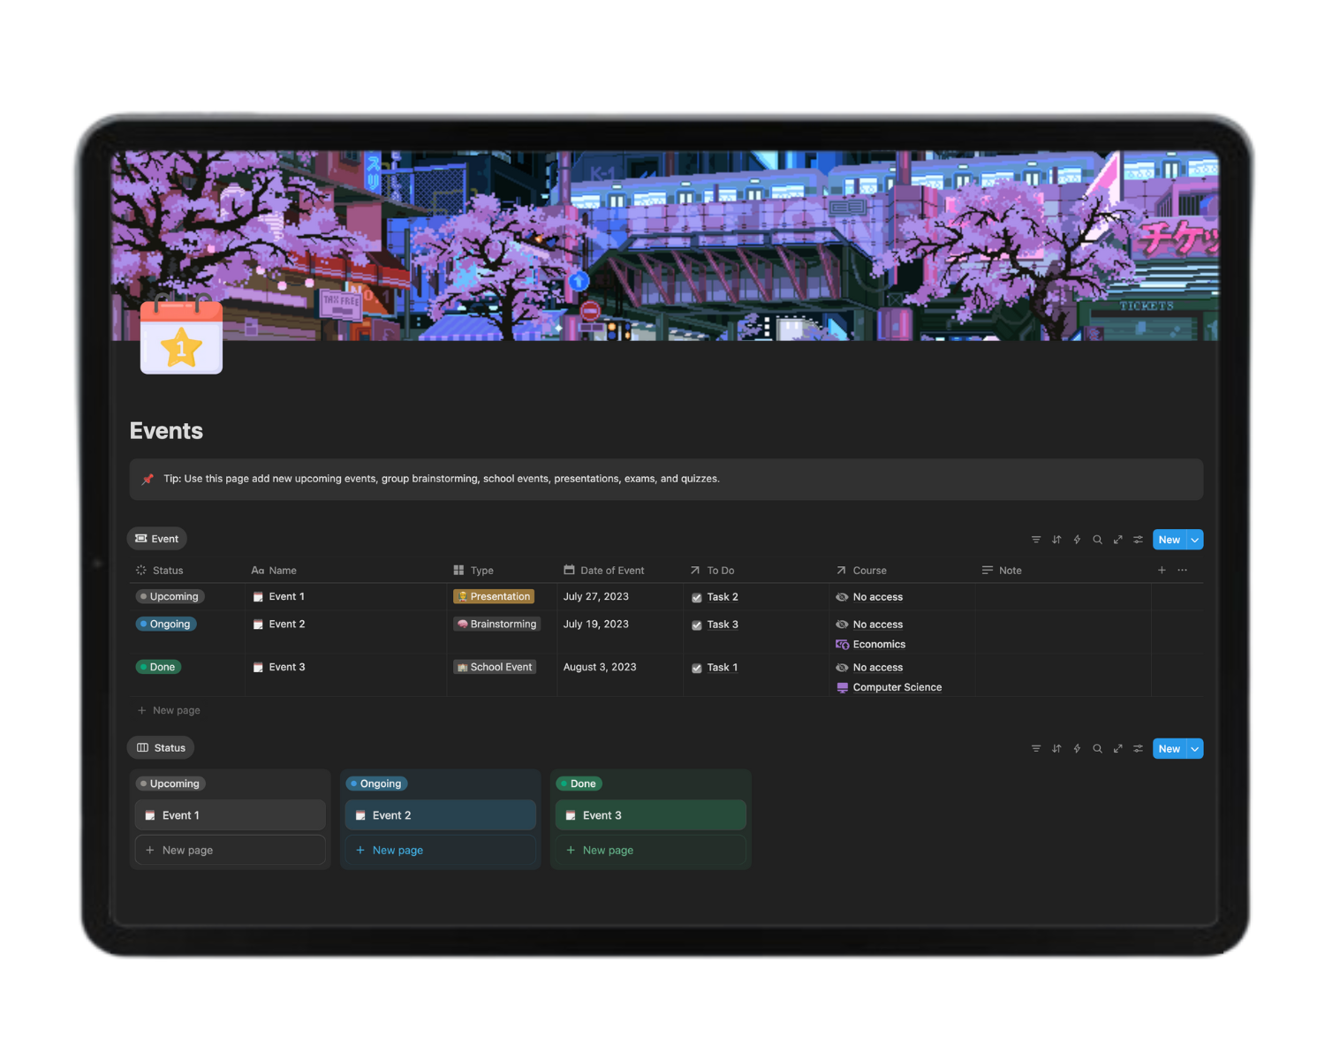
Task: Open view settings icon in Event toolbar
Action: click(x=1138, y=540)
